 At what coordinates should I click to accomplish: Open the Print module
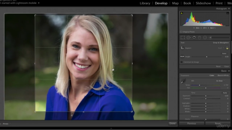tap(219, 3)
